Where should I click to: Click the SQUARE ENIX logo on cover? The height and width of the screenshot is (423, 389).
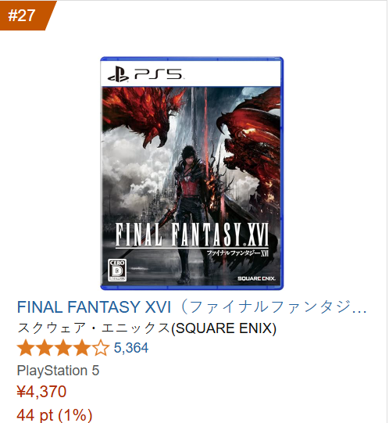pyautogui.click(x=256, y=278)
